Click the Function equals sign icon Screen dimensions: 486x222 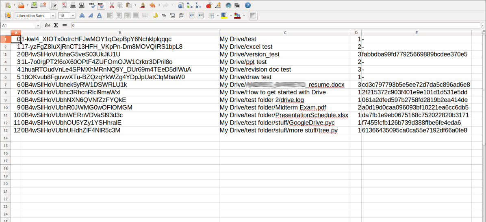(x=65, y=25)
